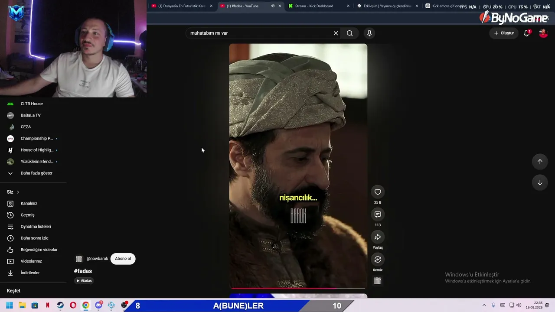Subscribe with the Abone ol button
This screenshot has height=312, width=555.
123,259
